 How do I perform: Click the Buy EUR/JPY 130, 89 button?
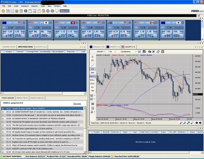pyautogui.click(x=178, y=34)
